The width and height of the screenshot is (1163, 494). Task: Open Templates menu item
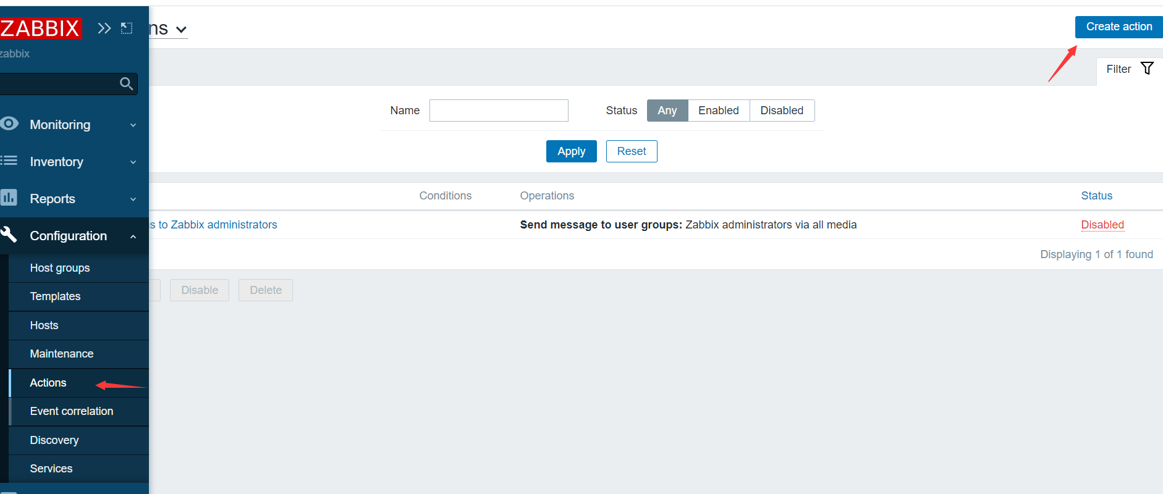78,296
